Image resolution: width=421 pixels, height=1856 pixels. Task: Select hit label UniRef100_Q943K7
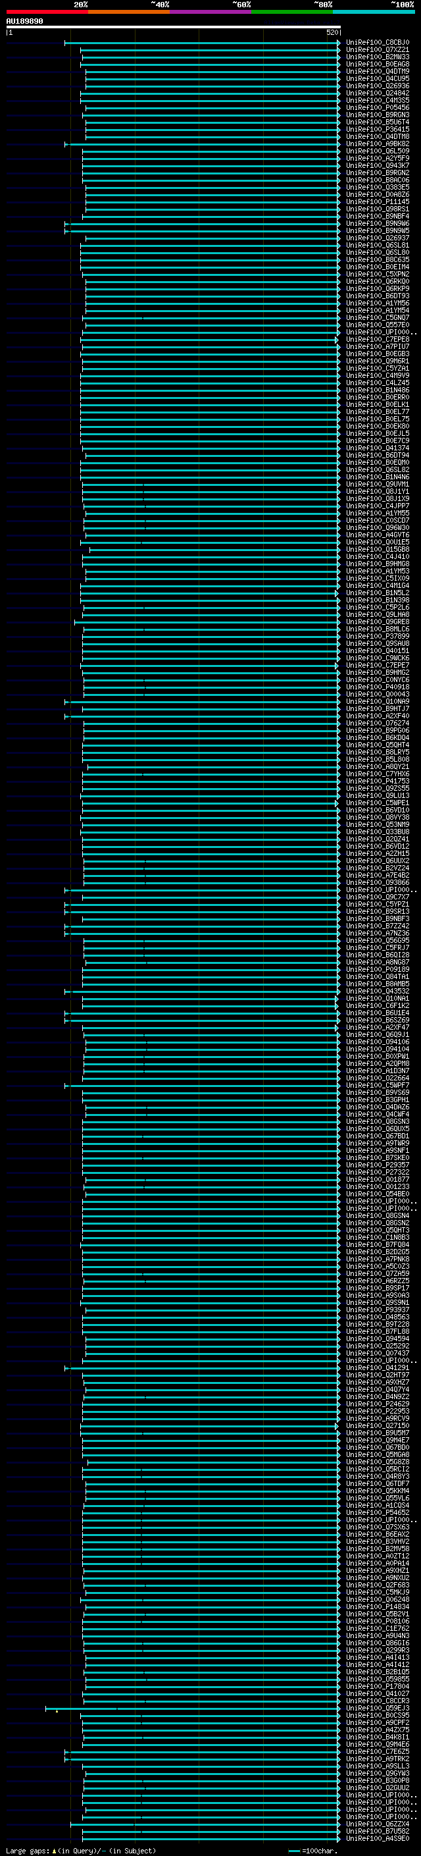[x=378, y=166]
